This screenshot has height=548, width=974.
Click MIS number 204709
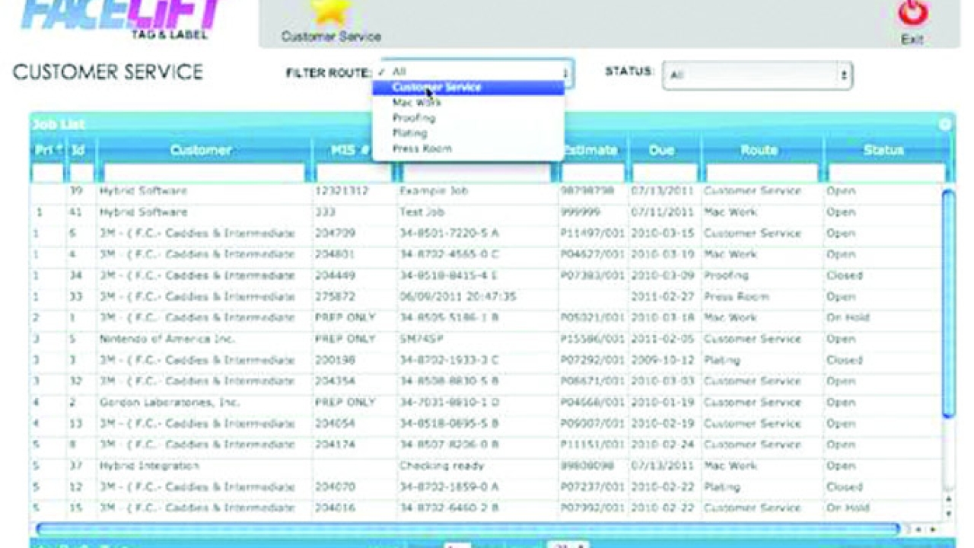(333, 233)
